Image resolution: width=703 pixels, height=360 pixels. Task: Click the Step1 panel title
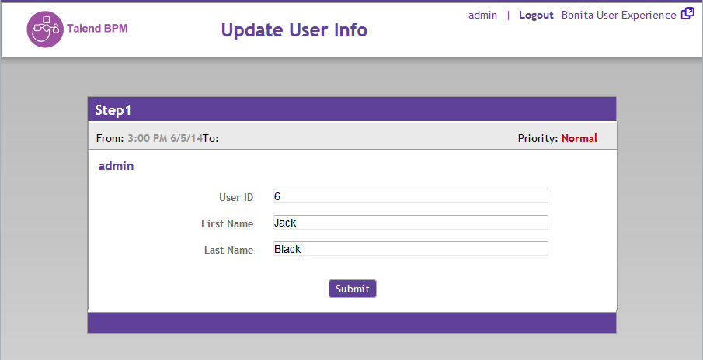[113, 110]
